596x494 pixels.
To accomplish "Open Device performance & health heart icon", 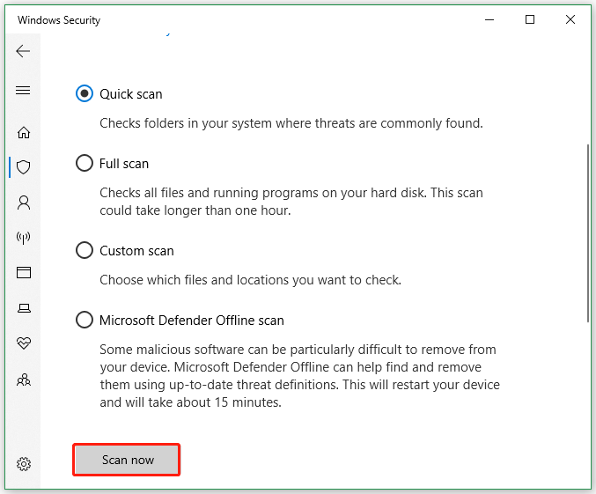I will click(x=24, y=343).
